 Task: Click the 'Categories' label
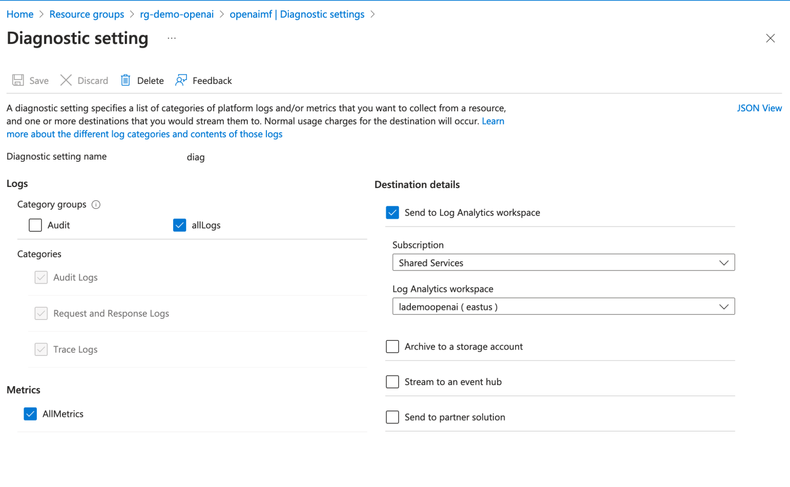tap(39, 254)
